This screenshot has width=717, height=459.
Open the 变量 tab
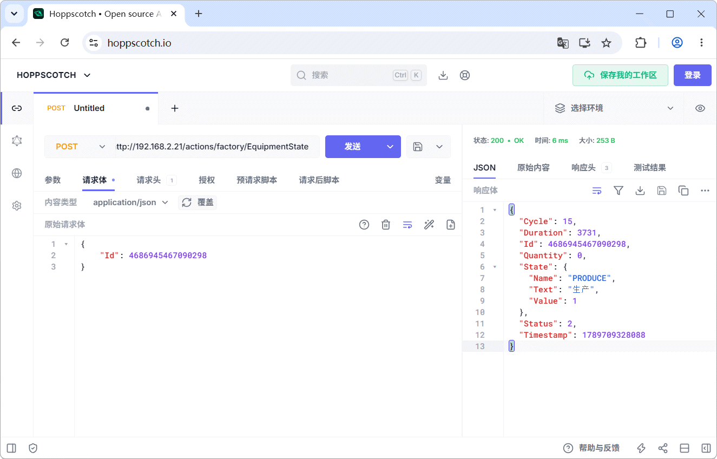(x=443, y=180)
